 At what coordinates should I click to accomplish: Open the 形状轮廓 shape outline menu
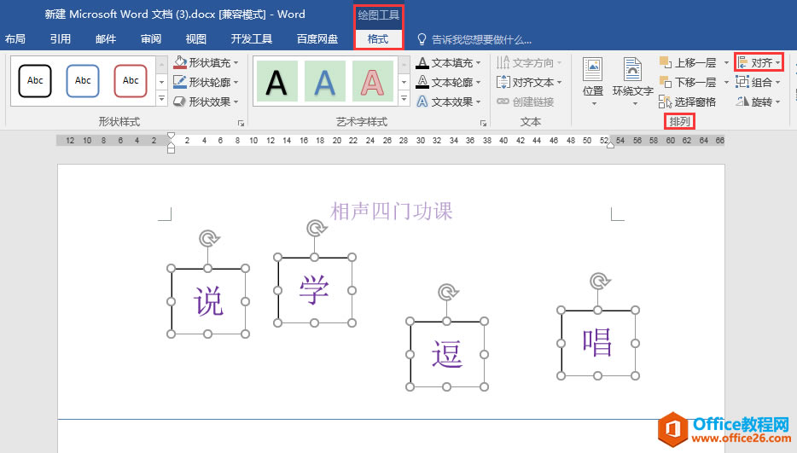[207, 82]
